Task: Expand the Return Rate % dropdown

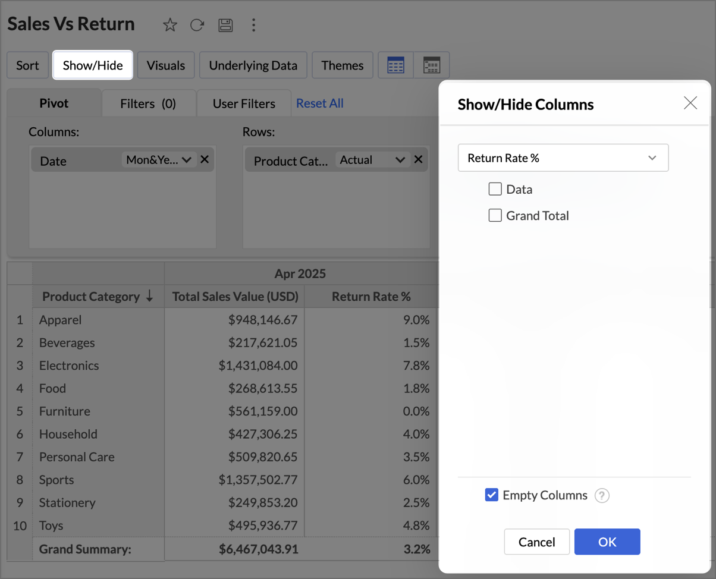Action: point(563,158)
